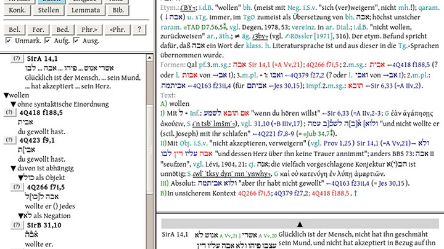This screenshot has height=249, width=444.
Task: Follow the Jes 30,15 link in Formen
Action: click(284, 85)
